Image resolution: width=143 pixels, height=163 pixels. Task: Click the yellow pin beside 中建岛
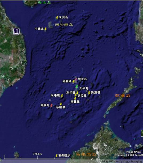tap(46, 29)
